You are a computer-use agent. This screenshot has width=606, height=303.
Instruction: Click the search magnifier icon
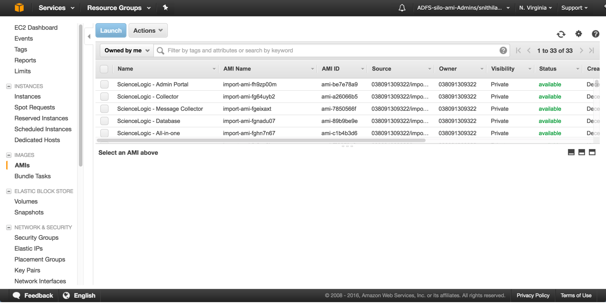tap(160, 51)
